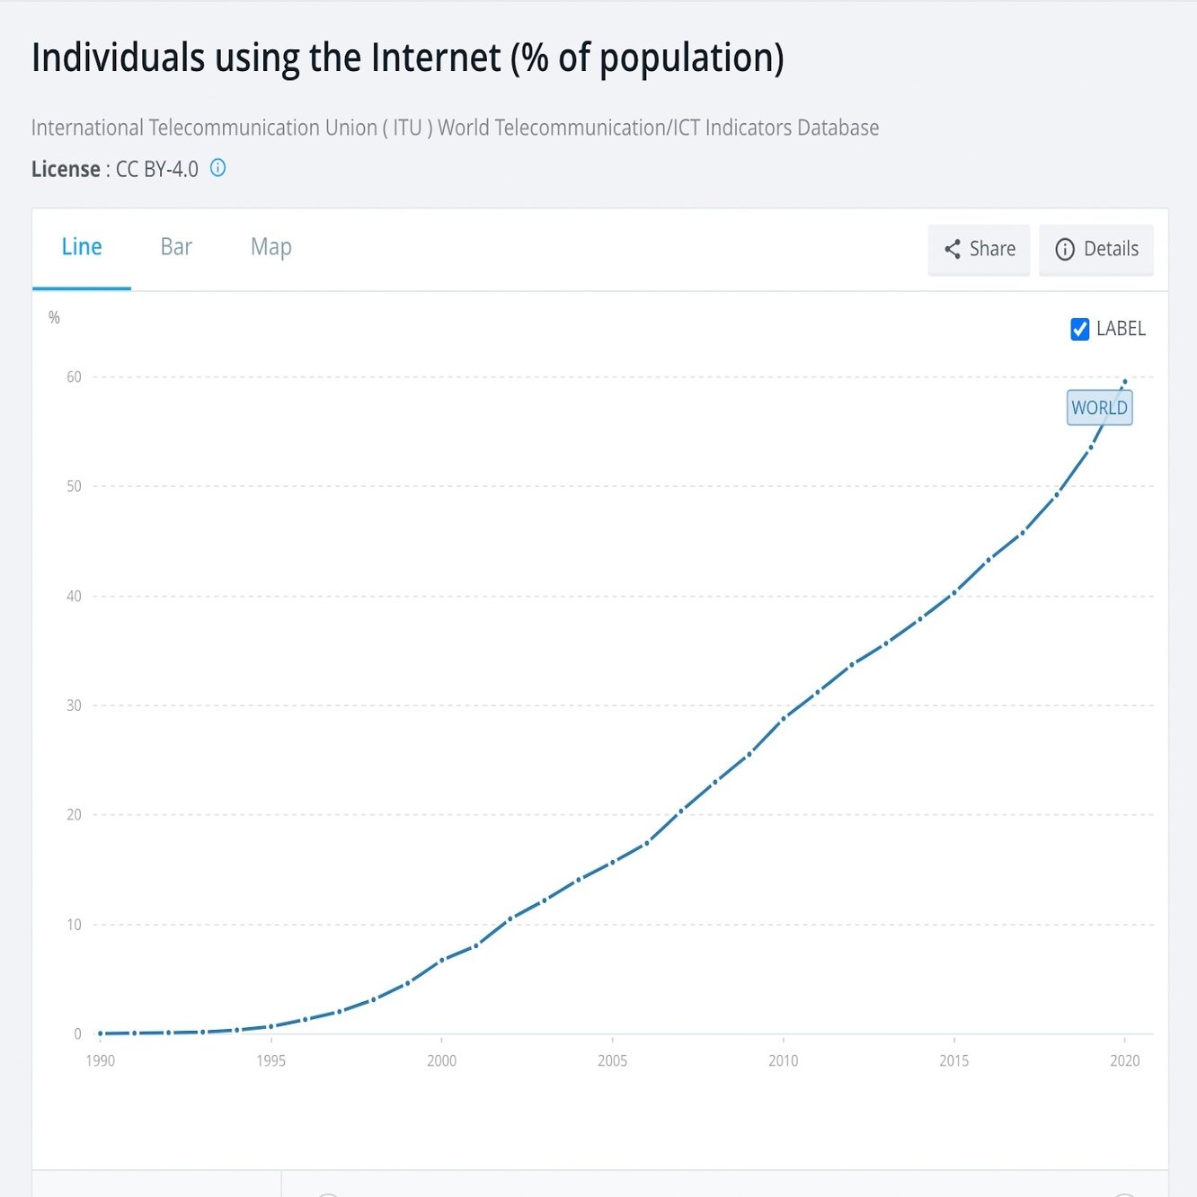
Task: Click the WORLD series label tag
Action: pyautogui.click(x=1099, y=408)
